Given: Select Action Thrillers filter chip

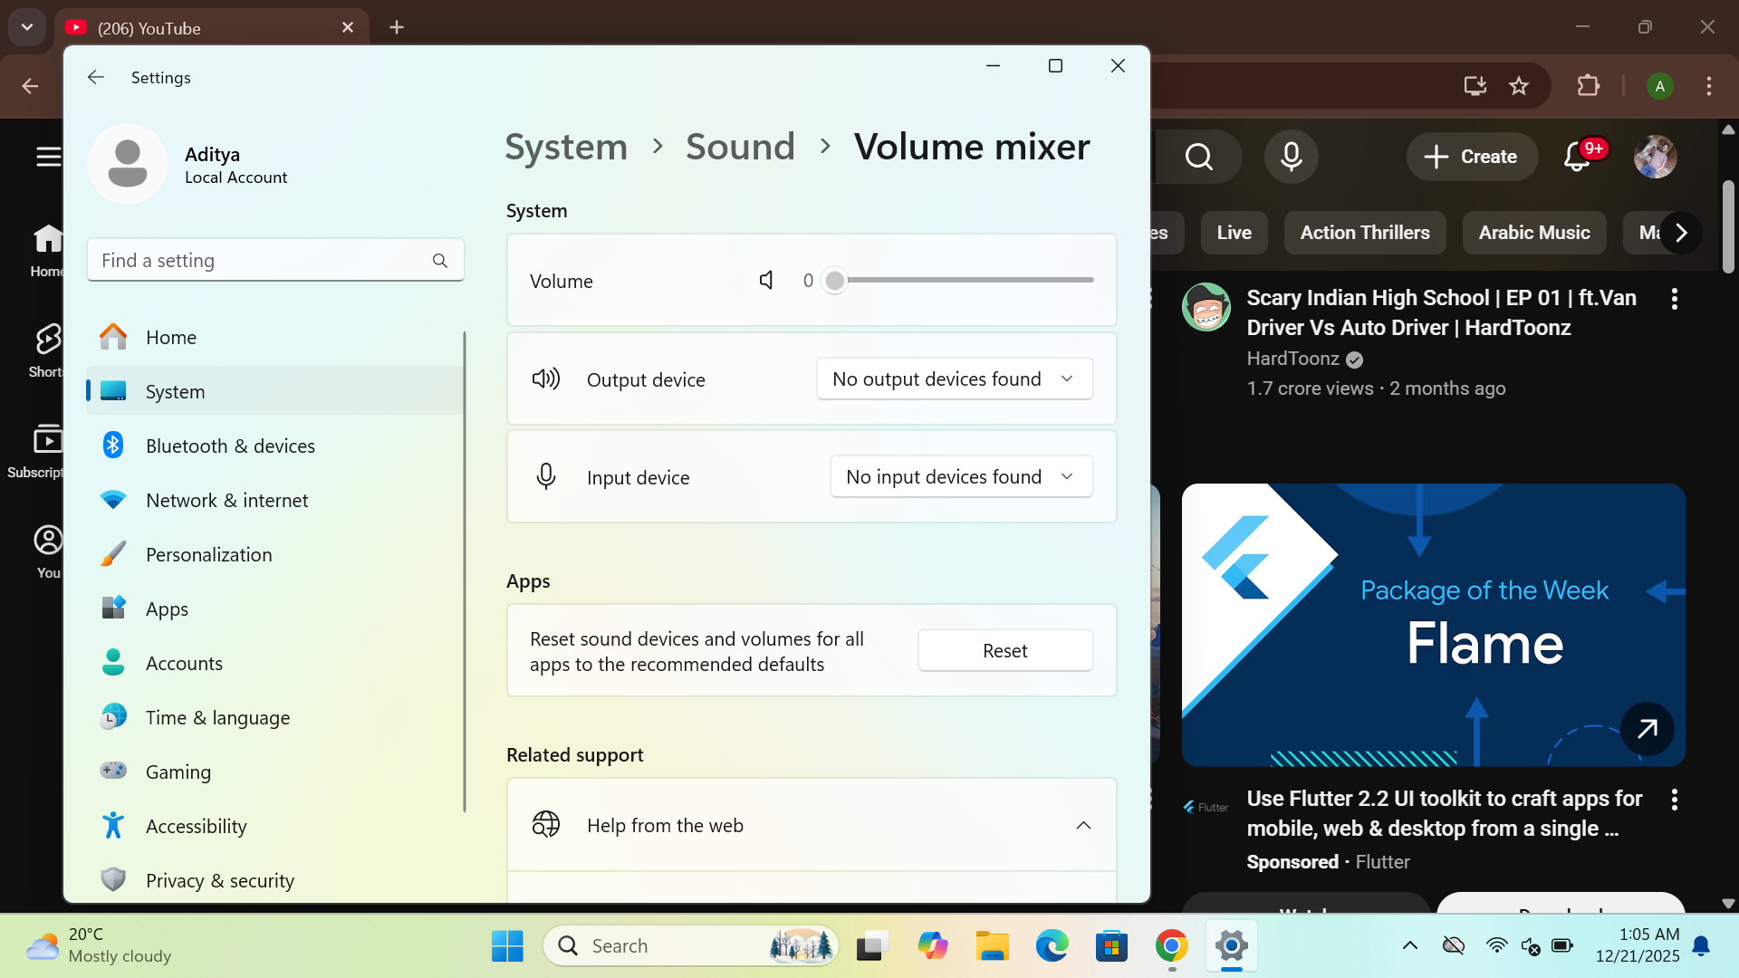Looking at the screenshot, I should coord(1364,233).
